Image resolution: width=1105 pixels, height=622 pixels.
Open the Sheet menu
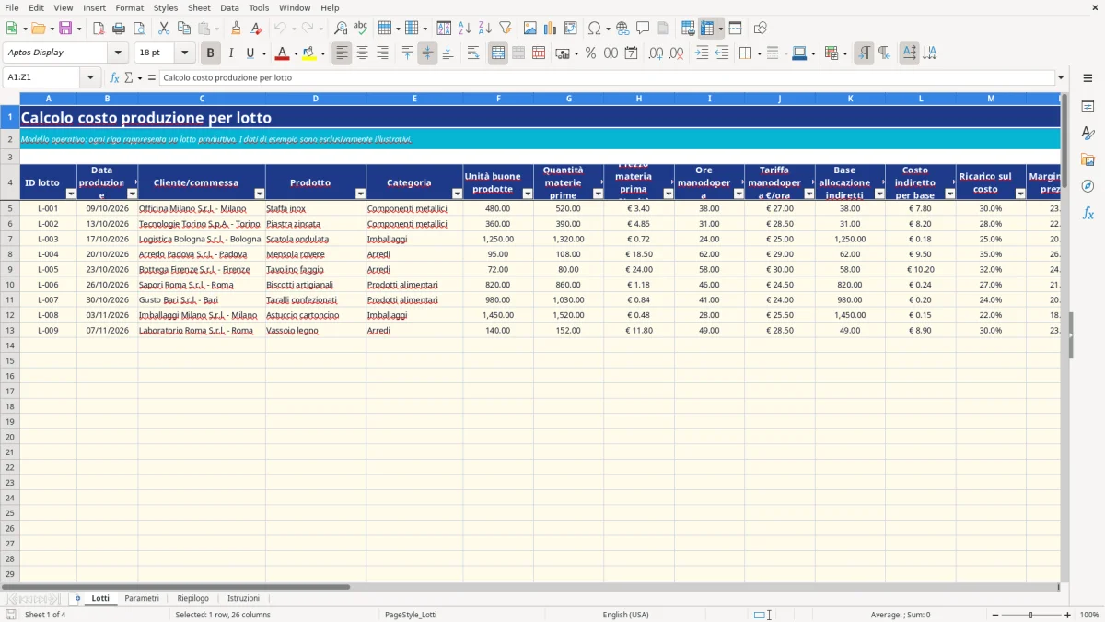(x=199, y=7)
